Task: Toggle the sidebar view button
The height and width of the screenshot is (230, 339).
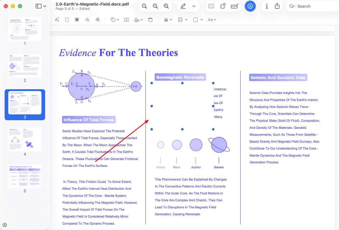Action: click(39, 6)
